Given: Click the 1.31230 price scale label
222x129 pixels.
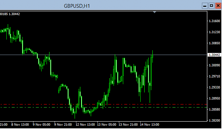Looking at the screenshot, I should click(215, 32).
